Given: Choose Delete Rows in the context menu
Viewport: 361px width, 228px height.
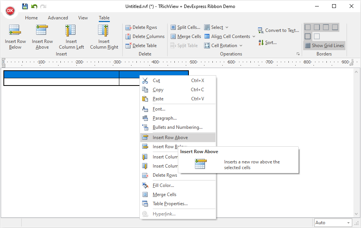Looking at the screenshot, I should pyautogui.click(x=159, y=175).
